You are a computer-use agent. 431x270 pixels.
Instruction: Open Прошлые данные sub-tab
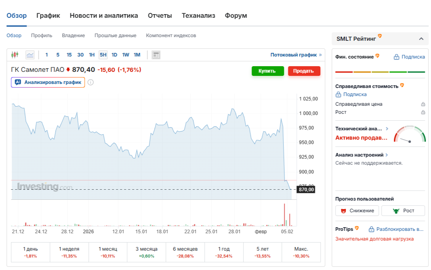[x=116, y=36]
